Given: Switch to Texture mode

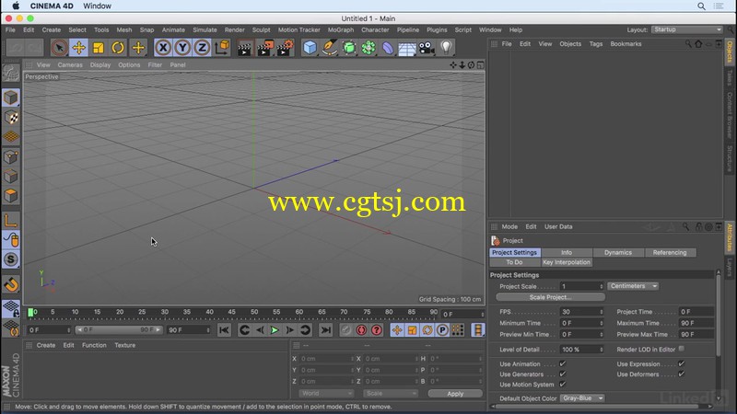Looking at the screenshot, I should (x=11, y=118).
